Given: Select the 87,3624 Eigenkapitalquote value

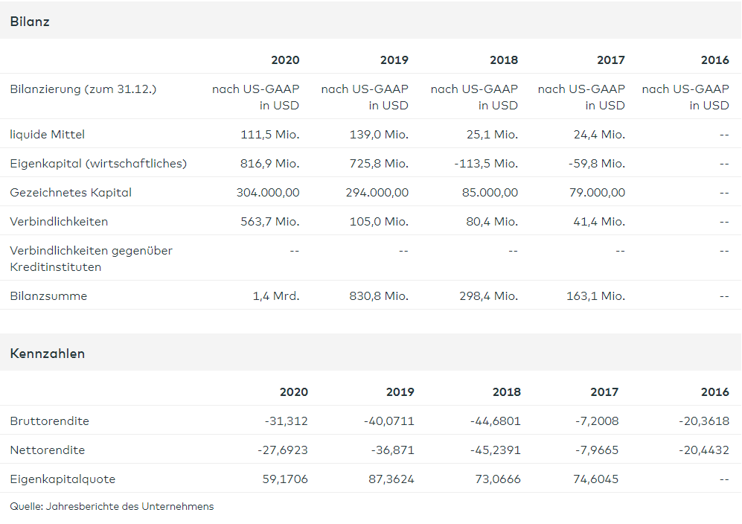Looking at the screenshot, I should (389, 479).
